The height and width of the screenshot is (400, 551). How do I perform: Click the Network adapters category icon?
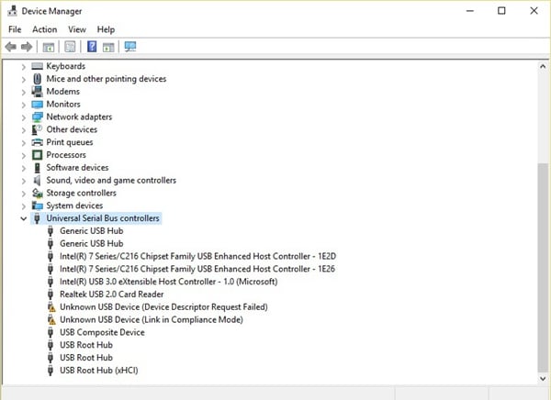click(38, 117)
